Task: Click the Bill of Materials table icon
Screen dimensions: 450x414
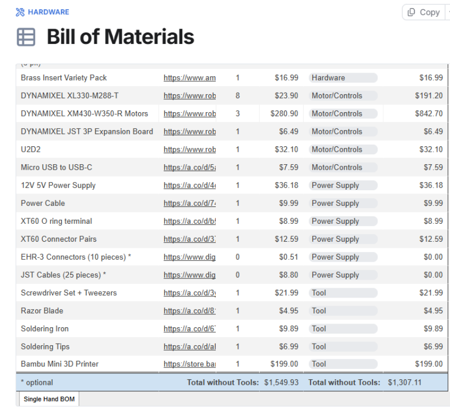Action: [x=26, y=37]
